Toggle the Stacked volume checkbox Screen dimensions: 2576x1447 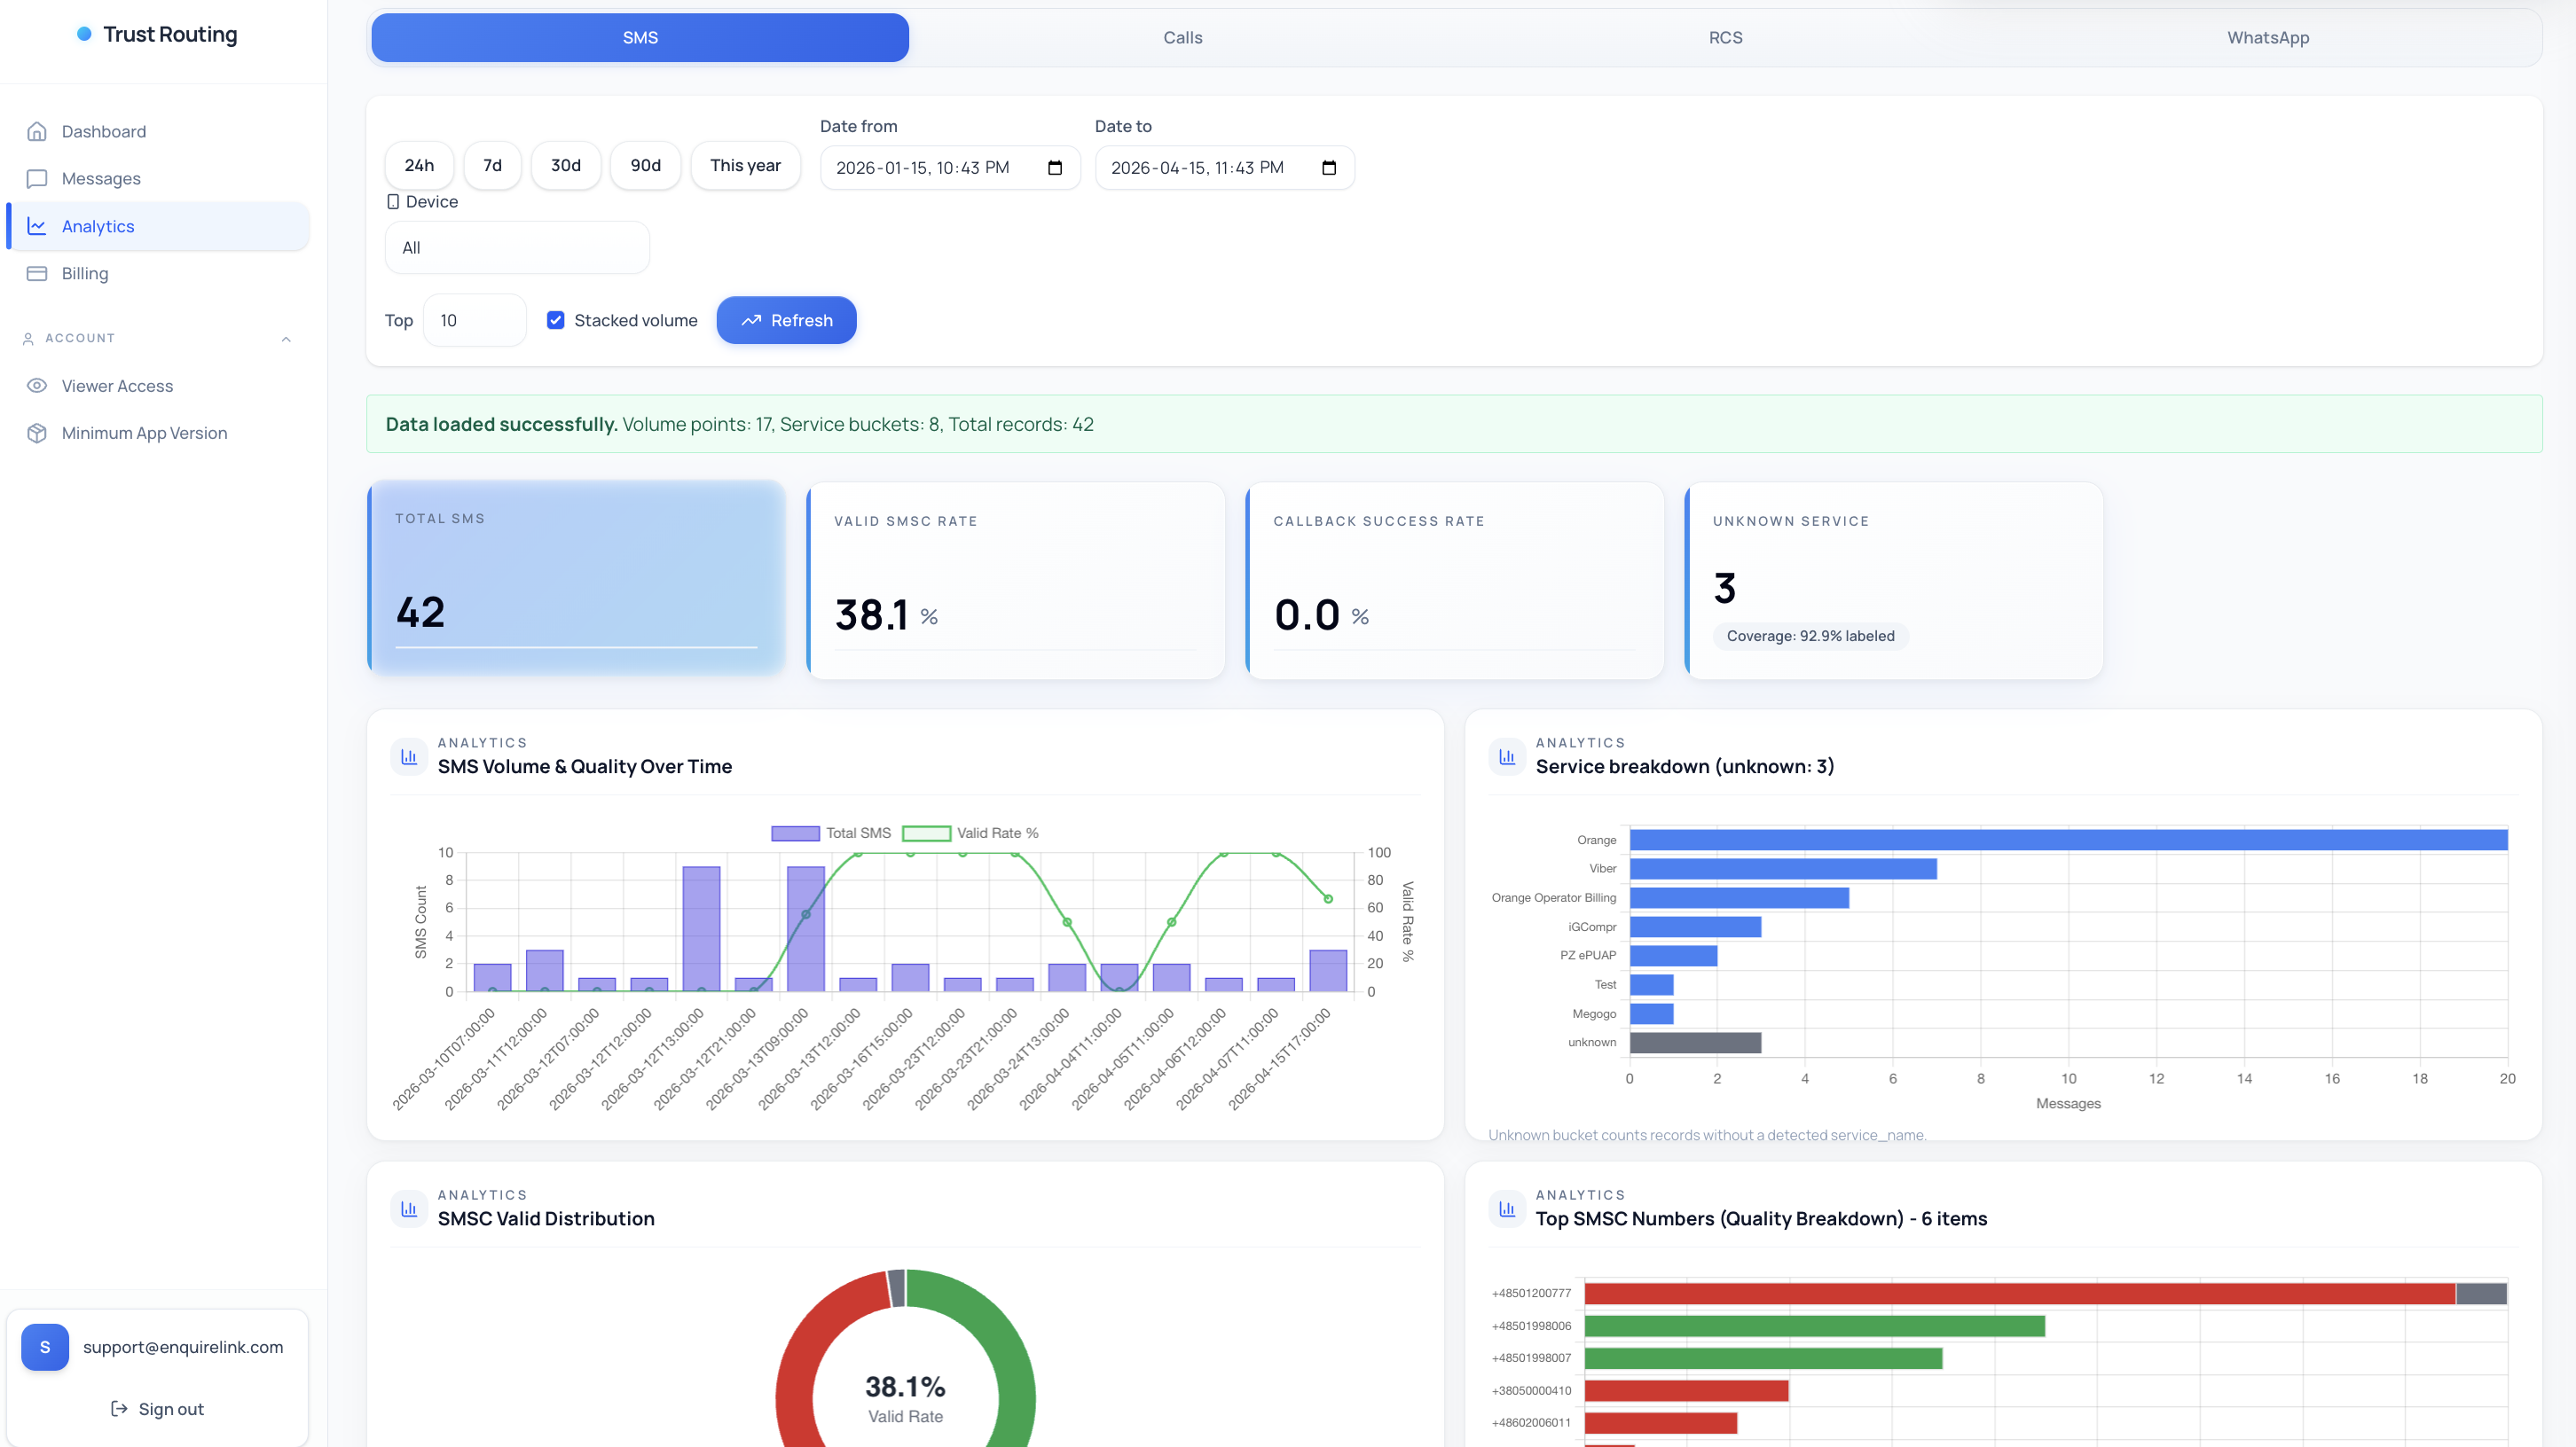(x=556, y=321)
